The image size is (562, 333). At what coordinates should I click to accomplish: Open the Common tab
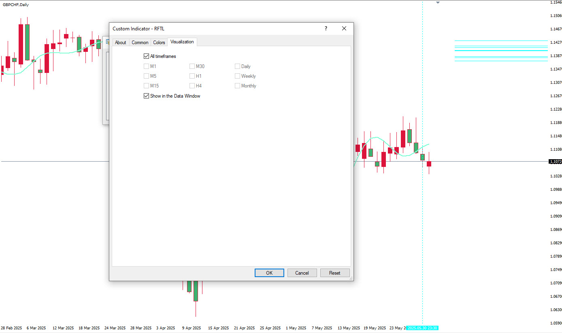(x=140, y=43)
